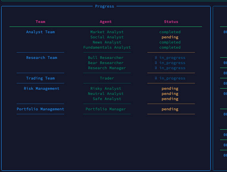
Task: Select the 'Fundamentals Analyst' agent row
Action: [107, 47]
